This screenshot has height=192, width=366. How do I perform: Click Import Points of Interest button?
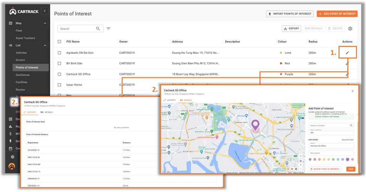[x=290, y=14]
